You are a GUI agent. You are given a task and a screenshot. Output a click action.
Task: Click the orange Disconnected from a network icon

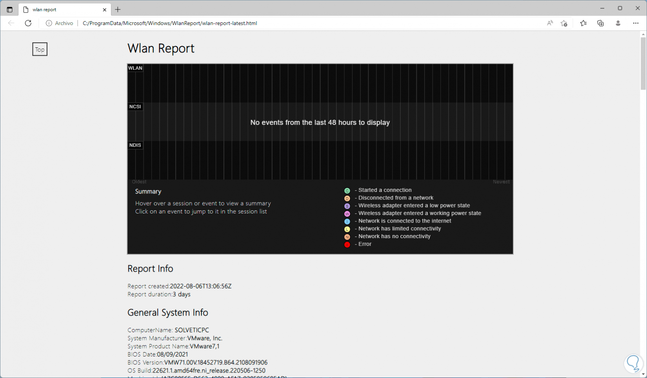(x=347, y=199)
